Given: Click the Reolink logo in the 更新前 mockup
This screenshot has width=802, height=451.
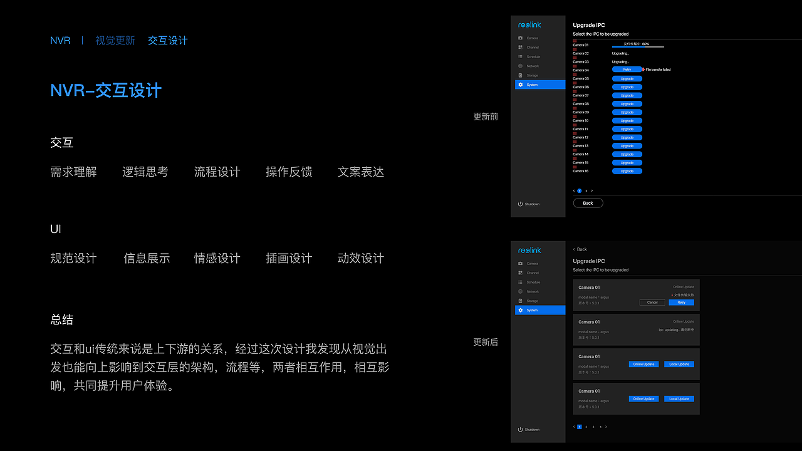Looking at the screenshot, I should pyautogui.click(x=529, y=25).
